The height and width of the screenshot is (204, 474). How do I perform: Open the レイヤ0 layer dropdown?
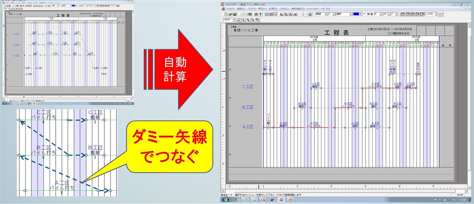(x=436, y=14)
